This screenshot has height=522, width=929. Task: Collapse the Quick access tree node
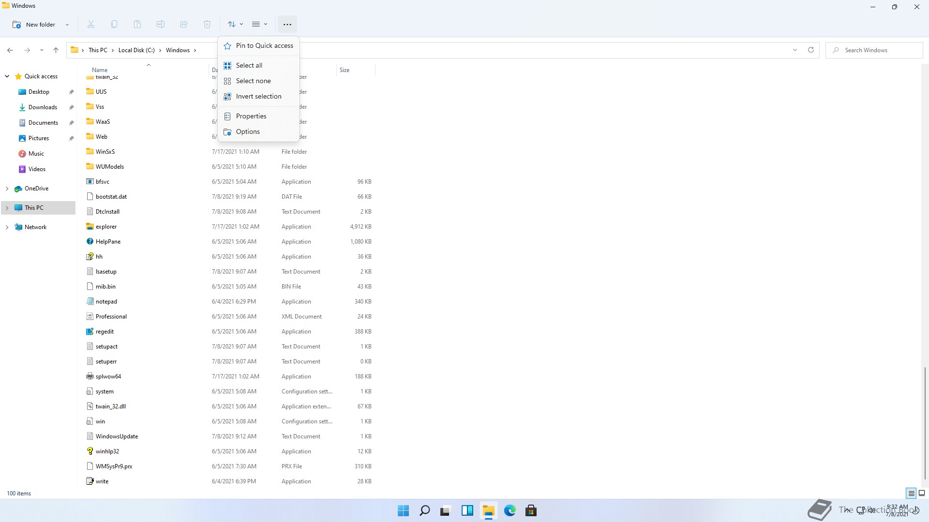pos(7,76)
